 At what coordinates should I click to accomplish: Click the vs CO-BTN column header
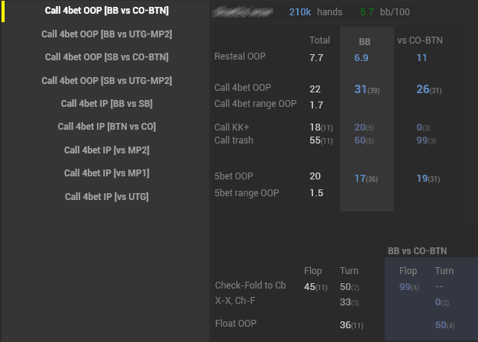[419, 40]
